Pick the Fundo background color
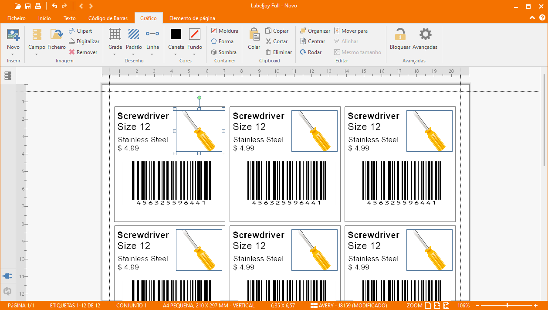The height and width of the screenshot is (310, 548). point(195,39)
